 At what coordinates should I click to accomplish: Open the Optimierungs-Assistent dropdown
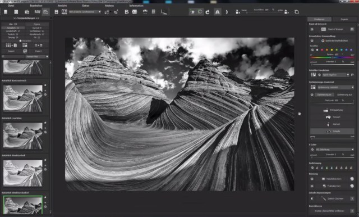pos(335,87)
